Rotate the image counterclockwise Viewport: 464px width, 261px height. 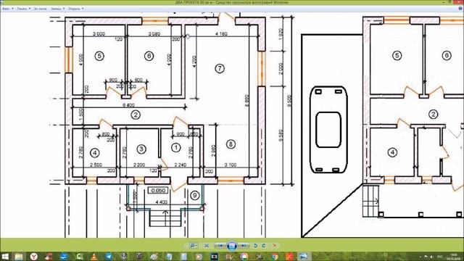256,246
